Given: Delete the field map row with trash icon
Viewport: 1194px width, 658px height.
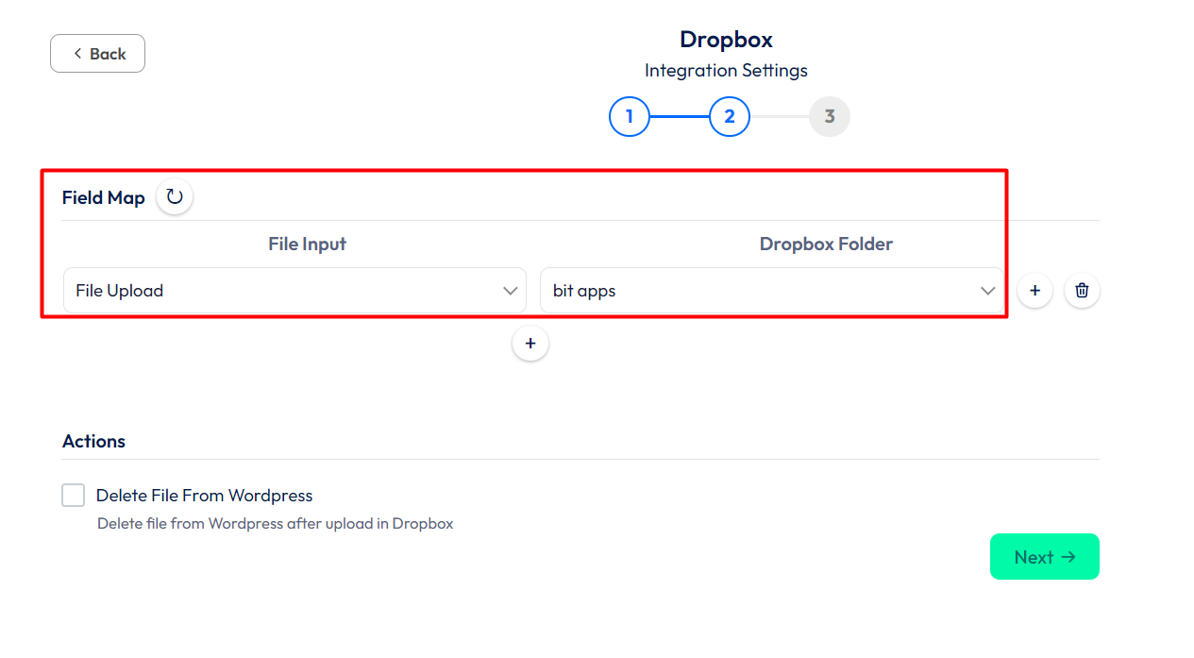Looking at the screenshot, I should 1082,291.
